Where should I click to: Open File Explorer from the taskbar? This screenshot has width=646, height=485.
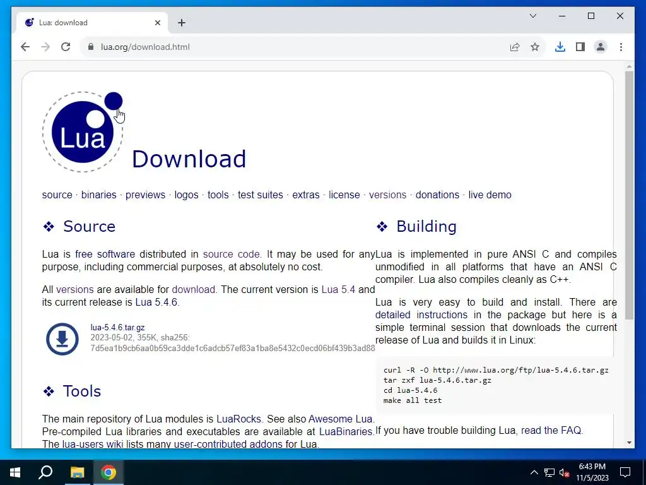point(77,472)
